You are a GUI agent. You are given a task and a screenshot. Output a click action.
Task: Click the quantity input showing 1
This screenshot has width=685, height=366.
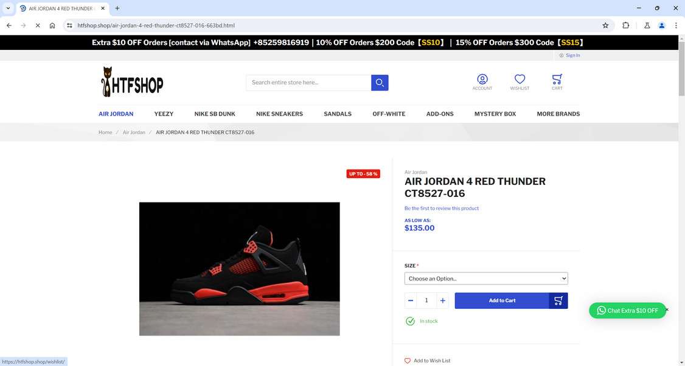click(x=426, y=300)
